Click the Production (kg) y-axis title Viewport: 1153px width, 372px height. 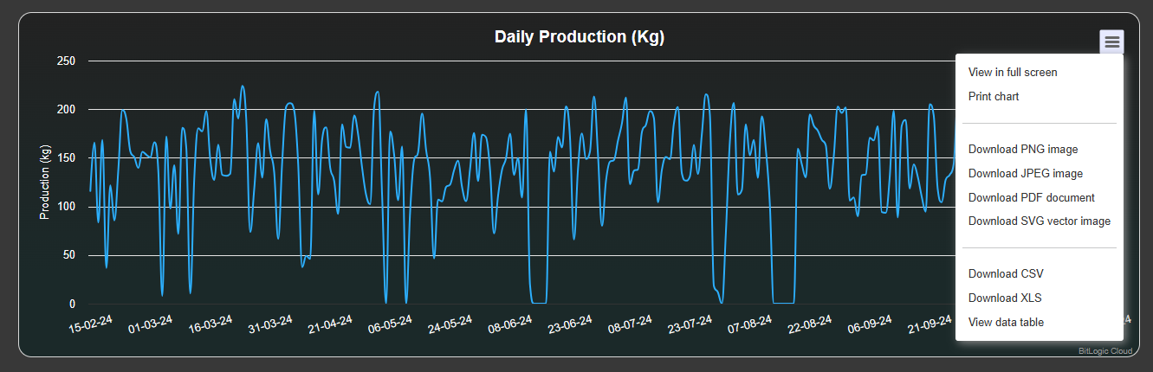pyautogui.click(x=45, y=183)
